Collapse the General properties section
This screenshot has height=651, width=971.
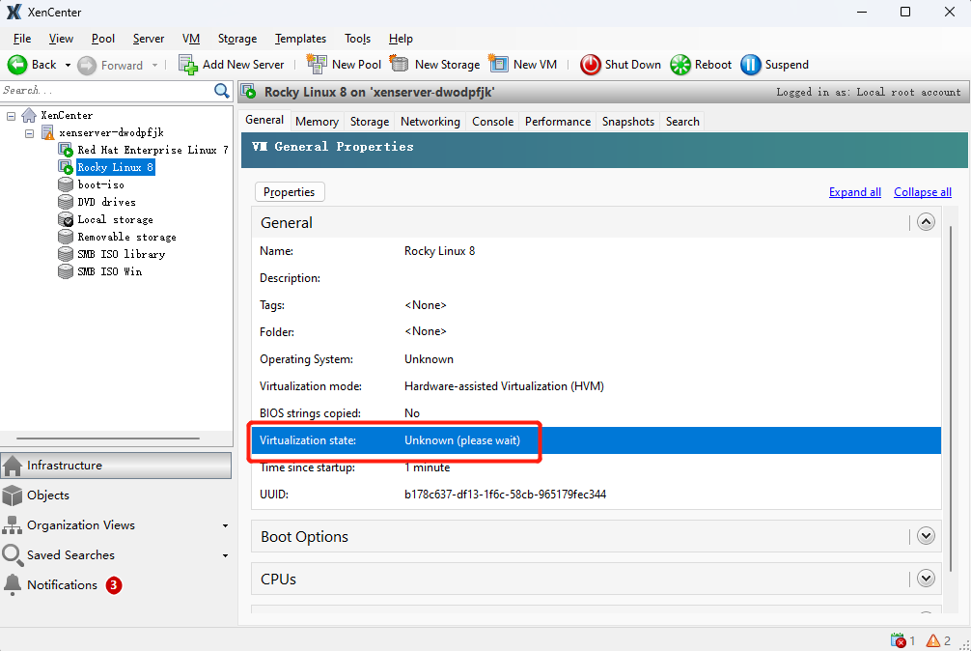click(x=926, y=221)
